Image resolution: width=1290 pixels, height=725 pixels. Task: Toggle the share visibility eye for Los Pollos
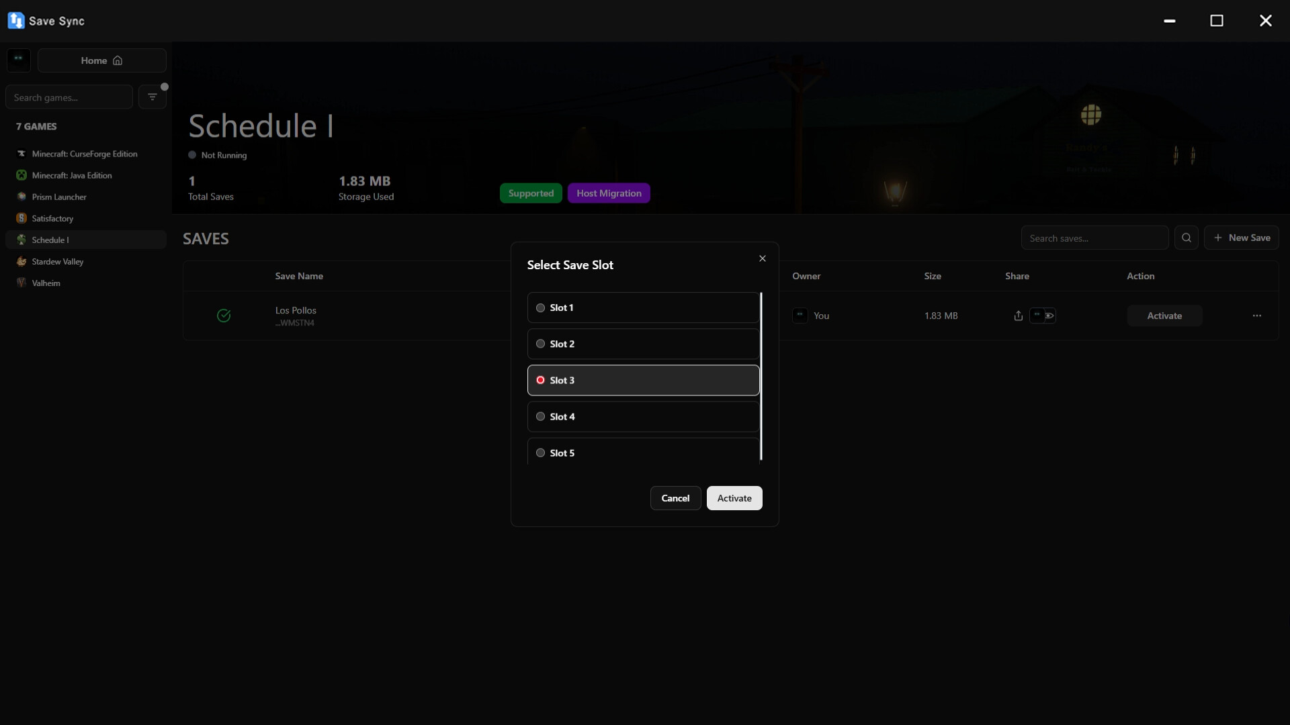pos(1049,316)
